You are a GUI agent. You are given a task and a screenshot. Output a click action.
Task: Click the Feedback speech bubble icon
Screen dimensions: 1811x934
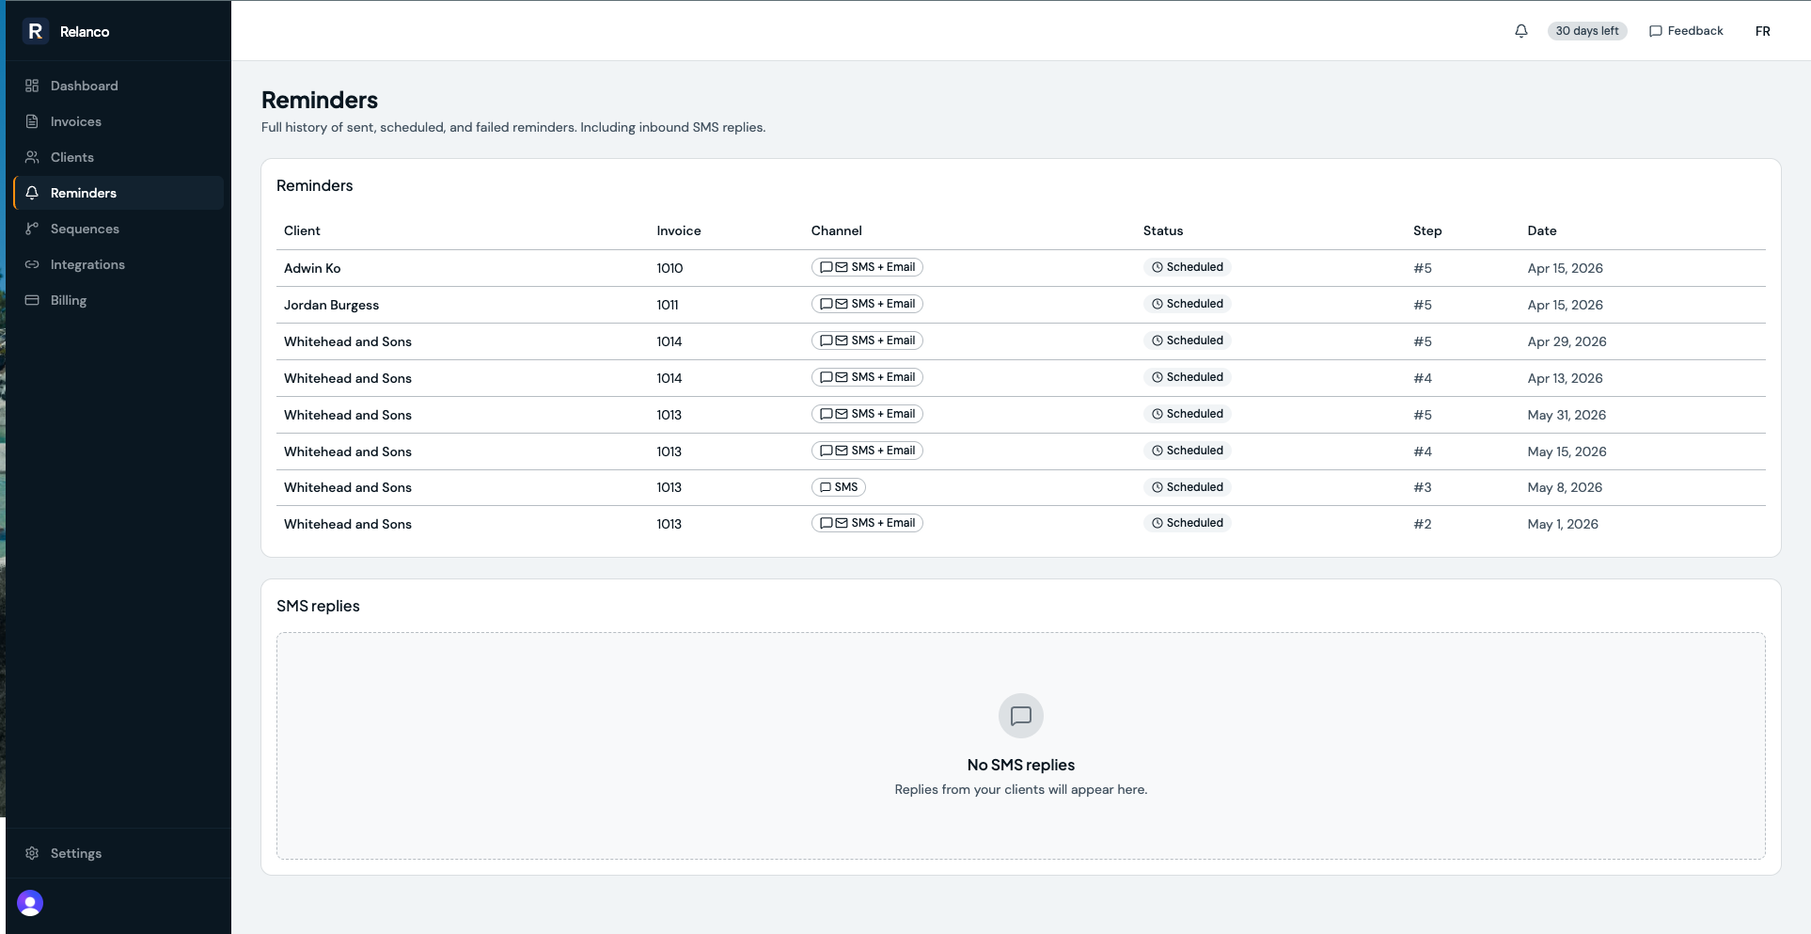1656,31
